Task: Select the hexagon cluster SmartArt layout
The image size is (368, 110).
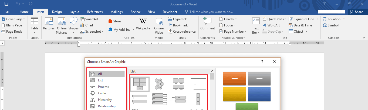Action: (x=159, y=84)
